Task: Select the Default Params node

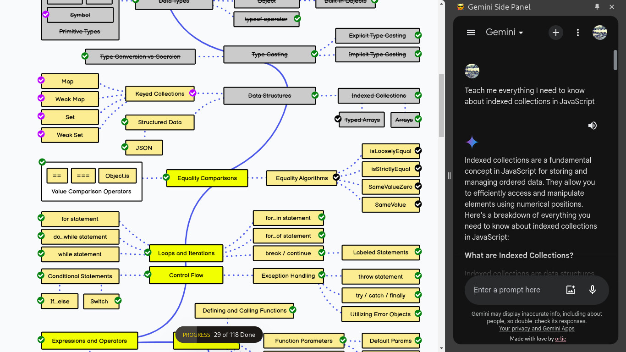Action: 391,341
